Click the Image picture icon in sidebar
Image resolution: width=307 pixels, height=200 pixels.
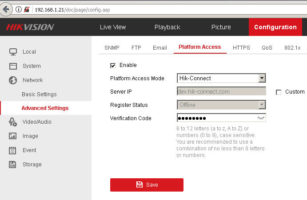[x=13, y=136]
